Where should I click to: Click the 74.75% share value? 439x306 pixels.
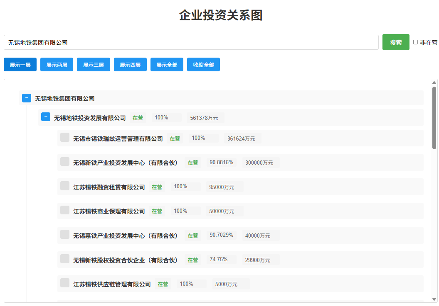pos(222,260)
